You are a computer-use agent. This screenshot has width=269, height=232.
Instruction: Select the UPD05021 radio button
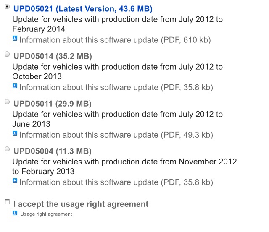click(7, 7)
